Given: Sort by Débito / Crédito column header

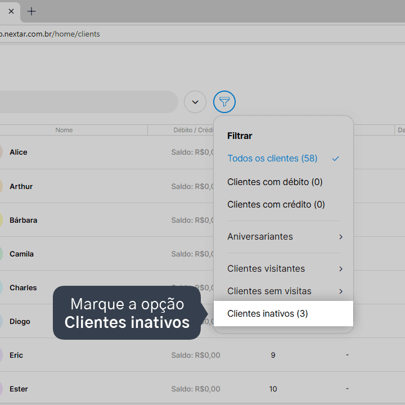Looking at the screenshot, I should pos(193,130).
